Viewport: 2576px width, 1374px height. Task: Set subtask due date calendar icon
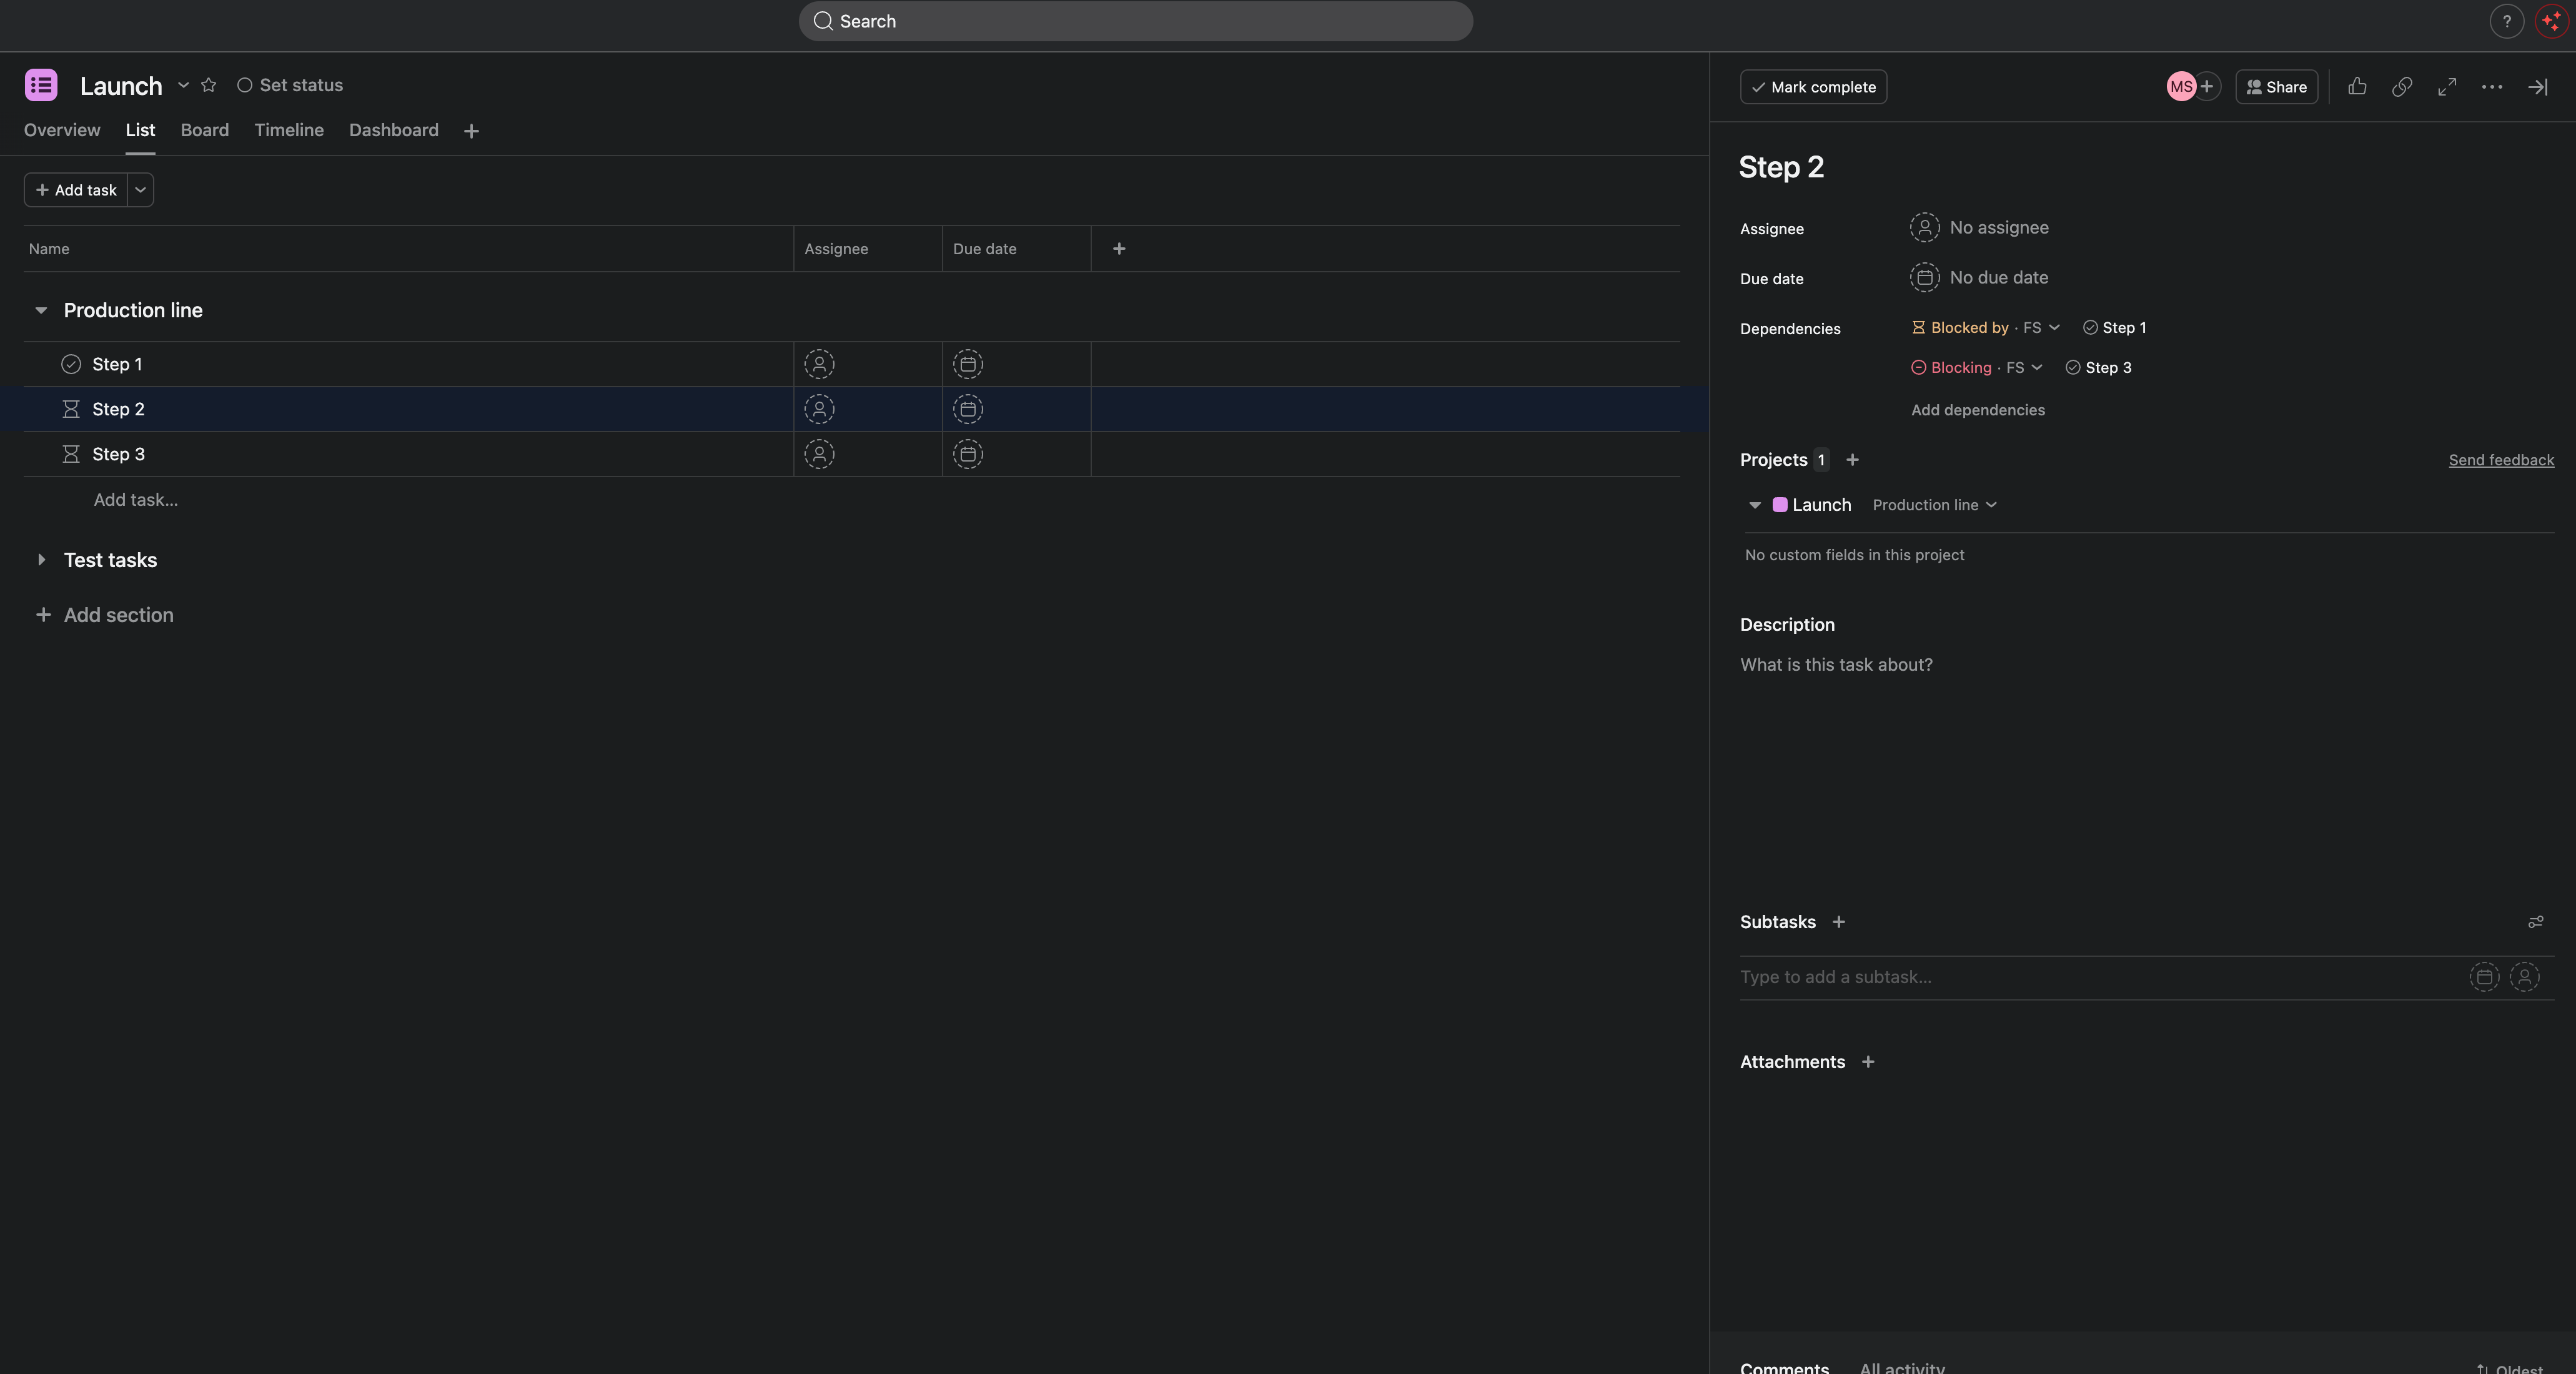pos(2484,977)
